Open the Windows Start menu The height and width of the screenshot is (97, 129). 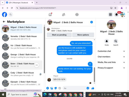[3, 94]
